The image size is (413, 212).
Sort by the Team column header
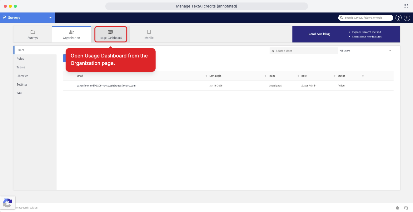point(271,76)
